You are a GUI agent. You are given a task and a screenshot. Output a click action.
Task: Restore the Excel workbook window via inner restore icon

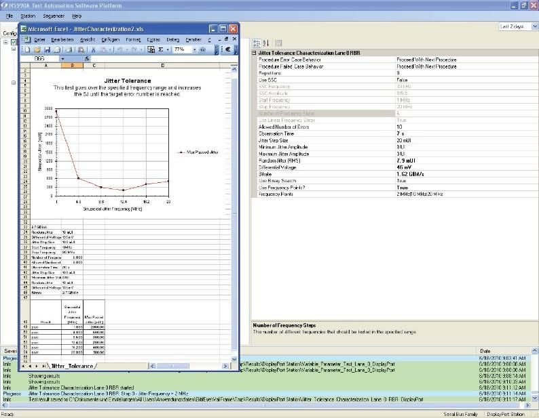tap(227, 39)
